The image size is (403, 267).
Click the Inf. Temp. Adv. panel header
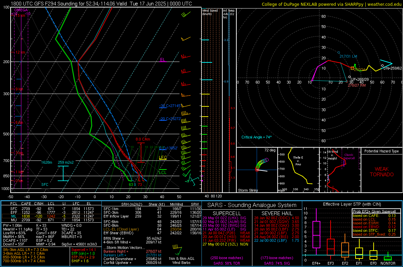229,14
